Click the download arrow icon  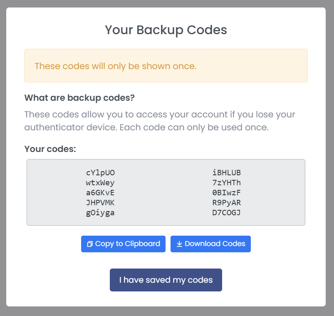tap(179, 244)
